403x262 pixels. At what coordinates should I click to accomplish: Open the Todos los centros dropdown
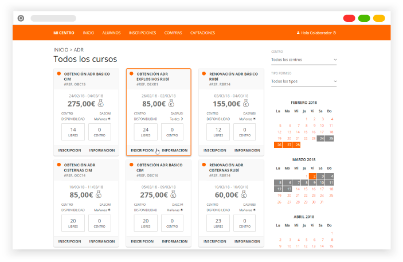(304, 60)
